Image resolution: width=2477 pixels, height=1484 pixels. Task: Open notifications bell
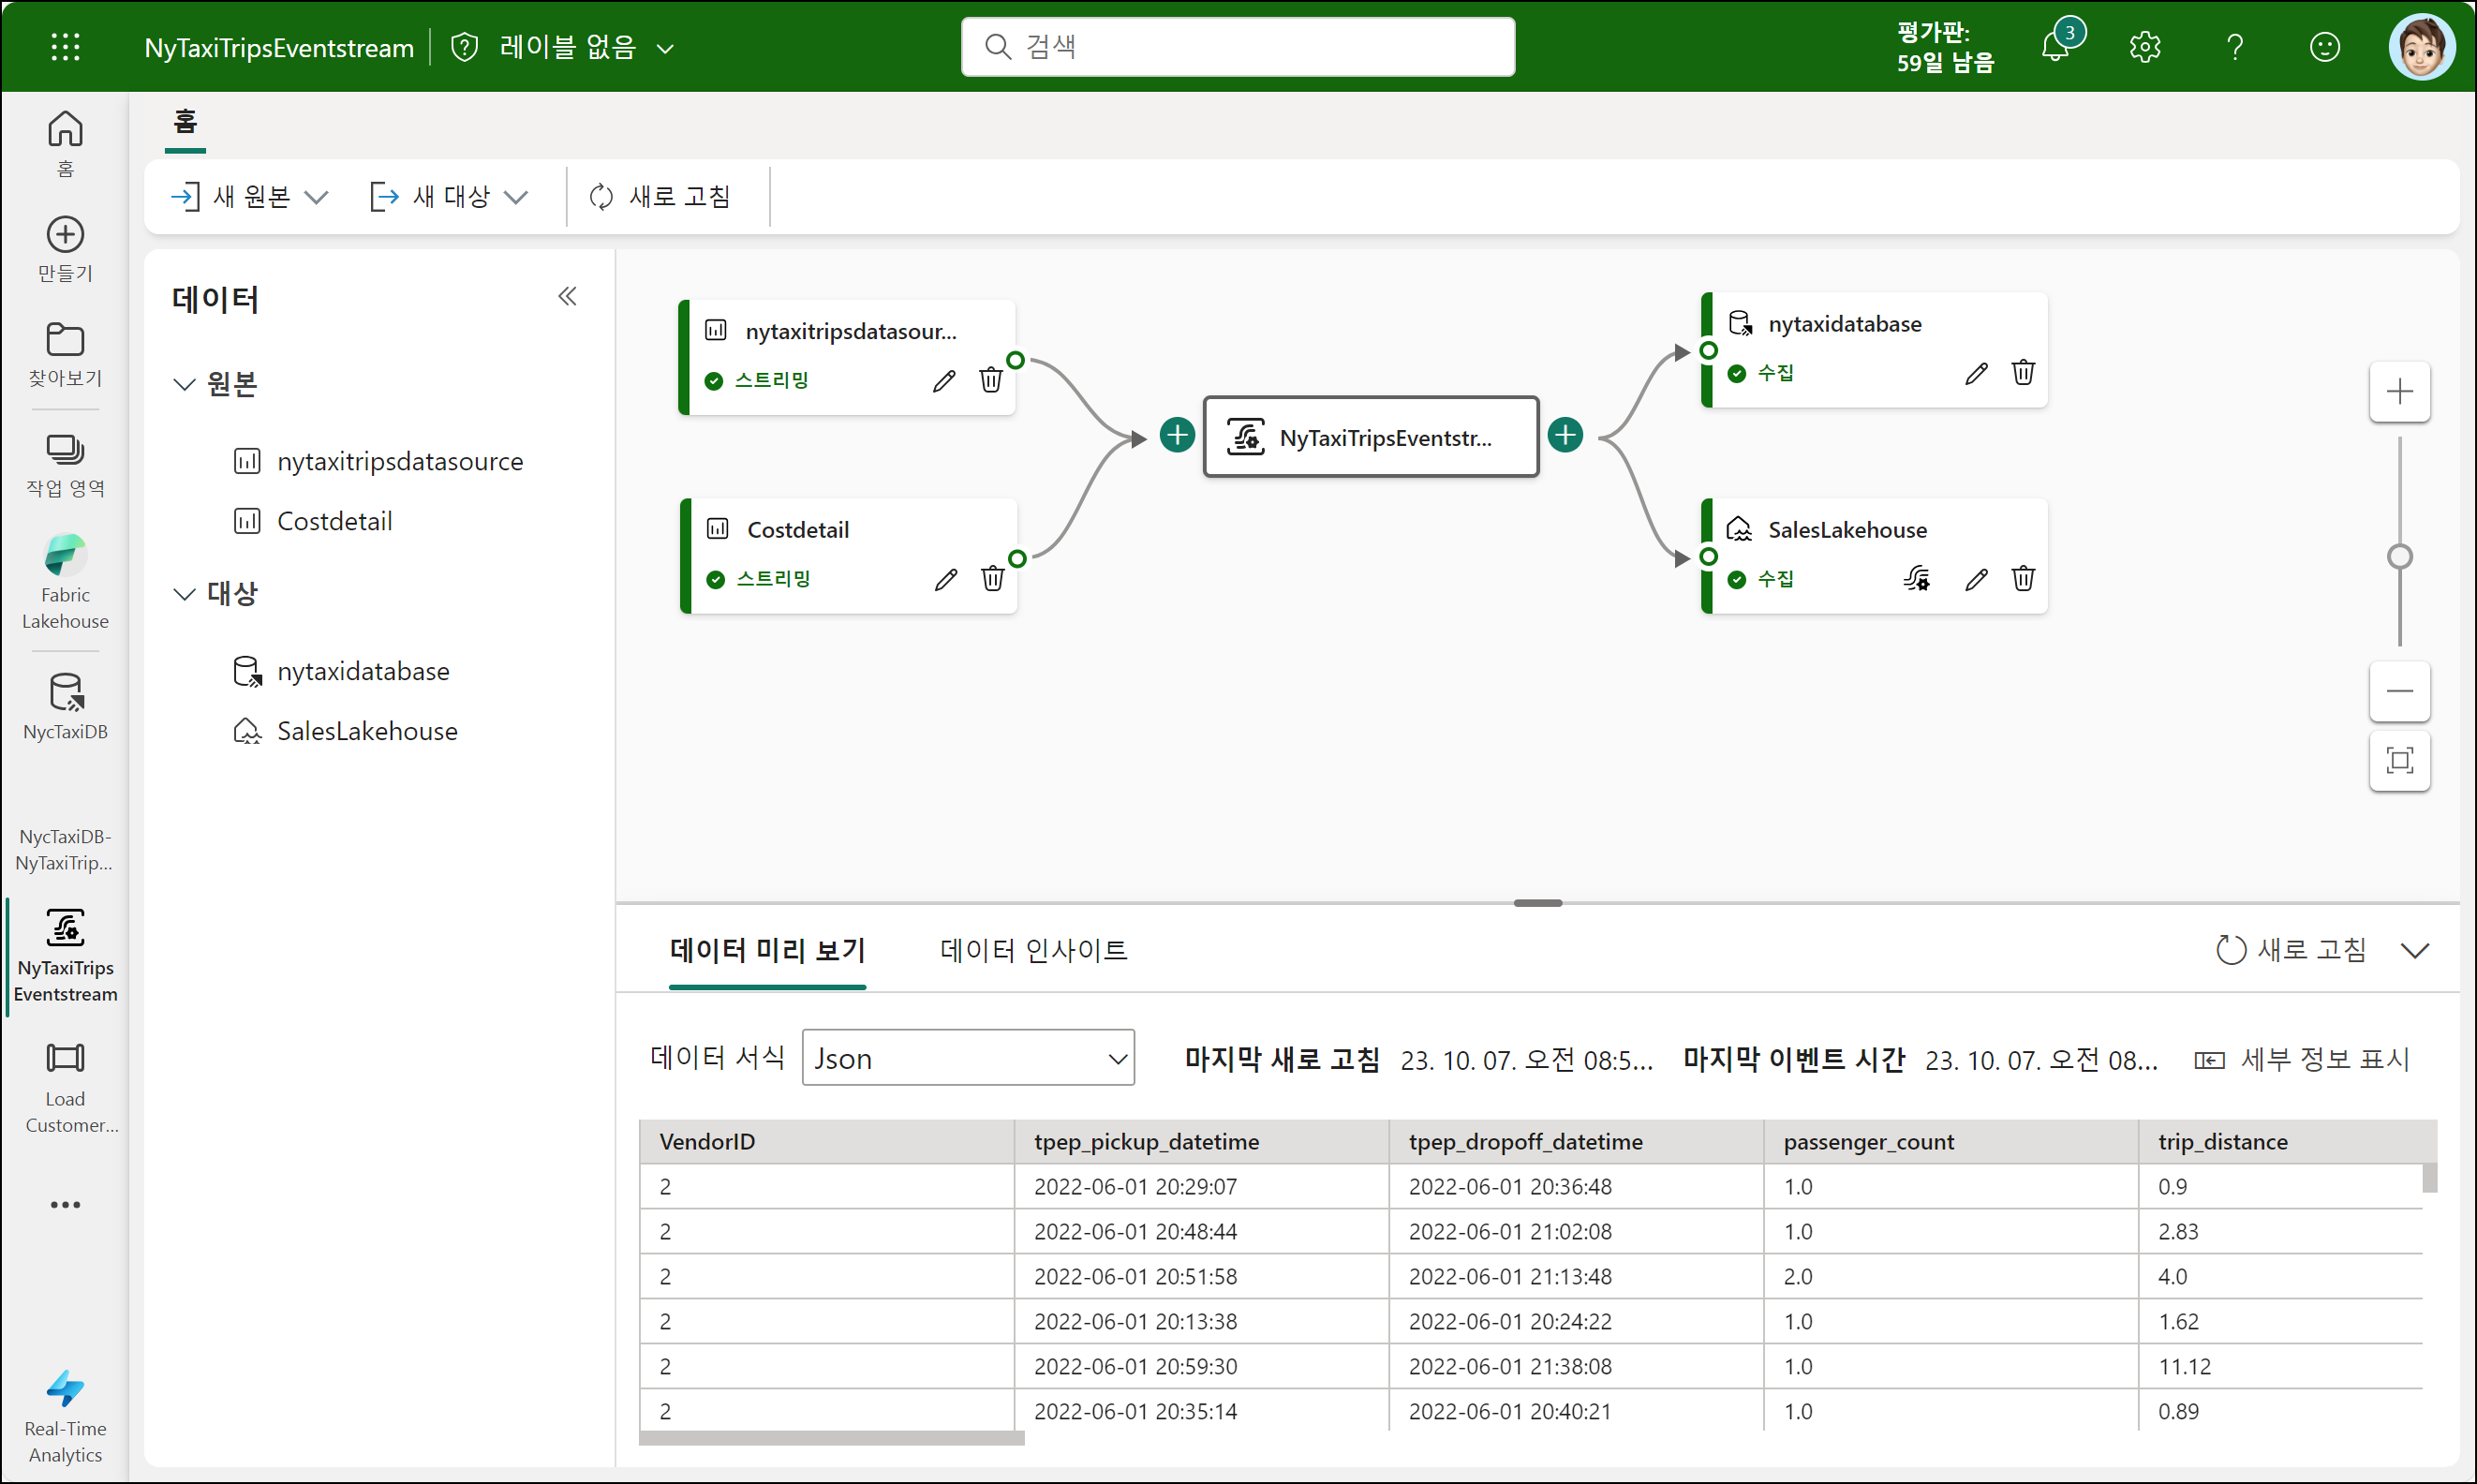[2055, 46]
